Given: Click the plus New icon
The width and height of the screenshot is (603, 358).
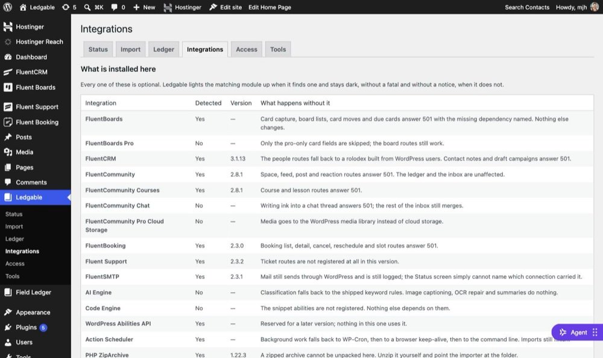Looking at the screenshot, I should pos(136,7).
